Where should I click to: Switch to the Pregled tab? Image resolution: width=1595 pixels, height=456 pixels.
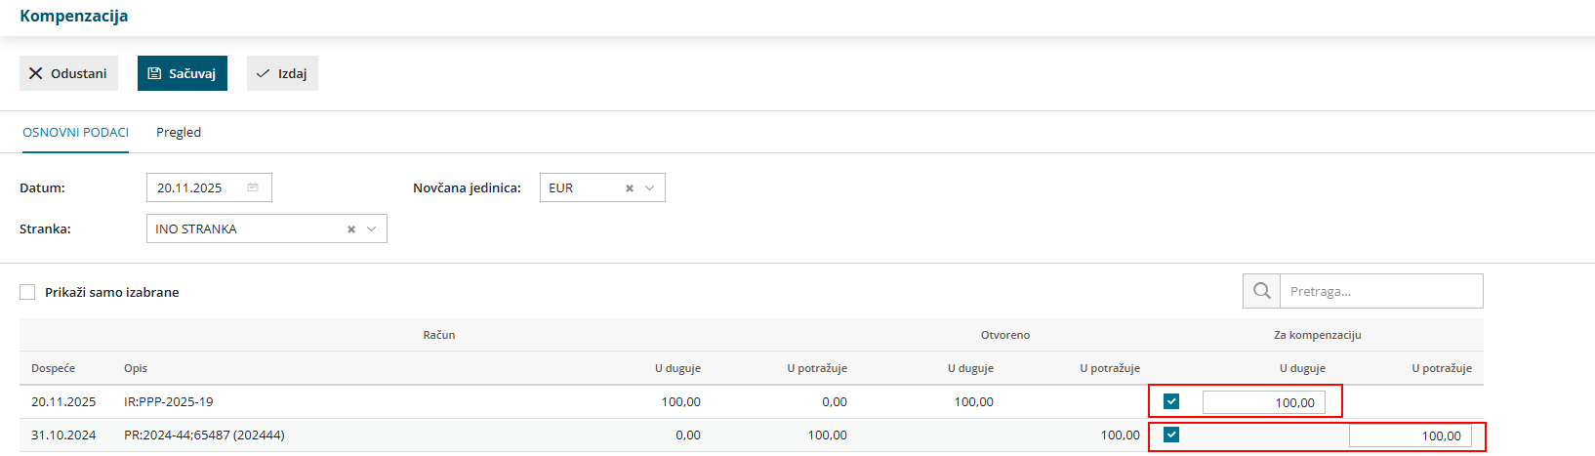point(179,132)
